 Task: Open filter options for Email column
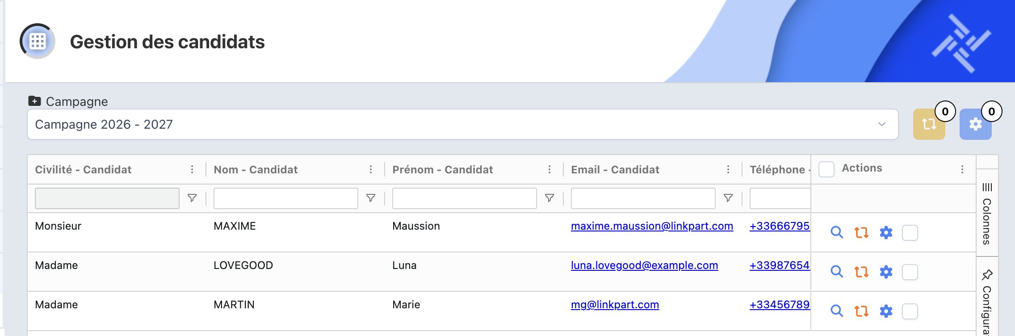click(x=728, y=198)
